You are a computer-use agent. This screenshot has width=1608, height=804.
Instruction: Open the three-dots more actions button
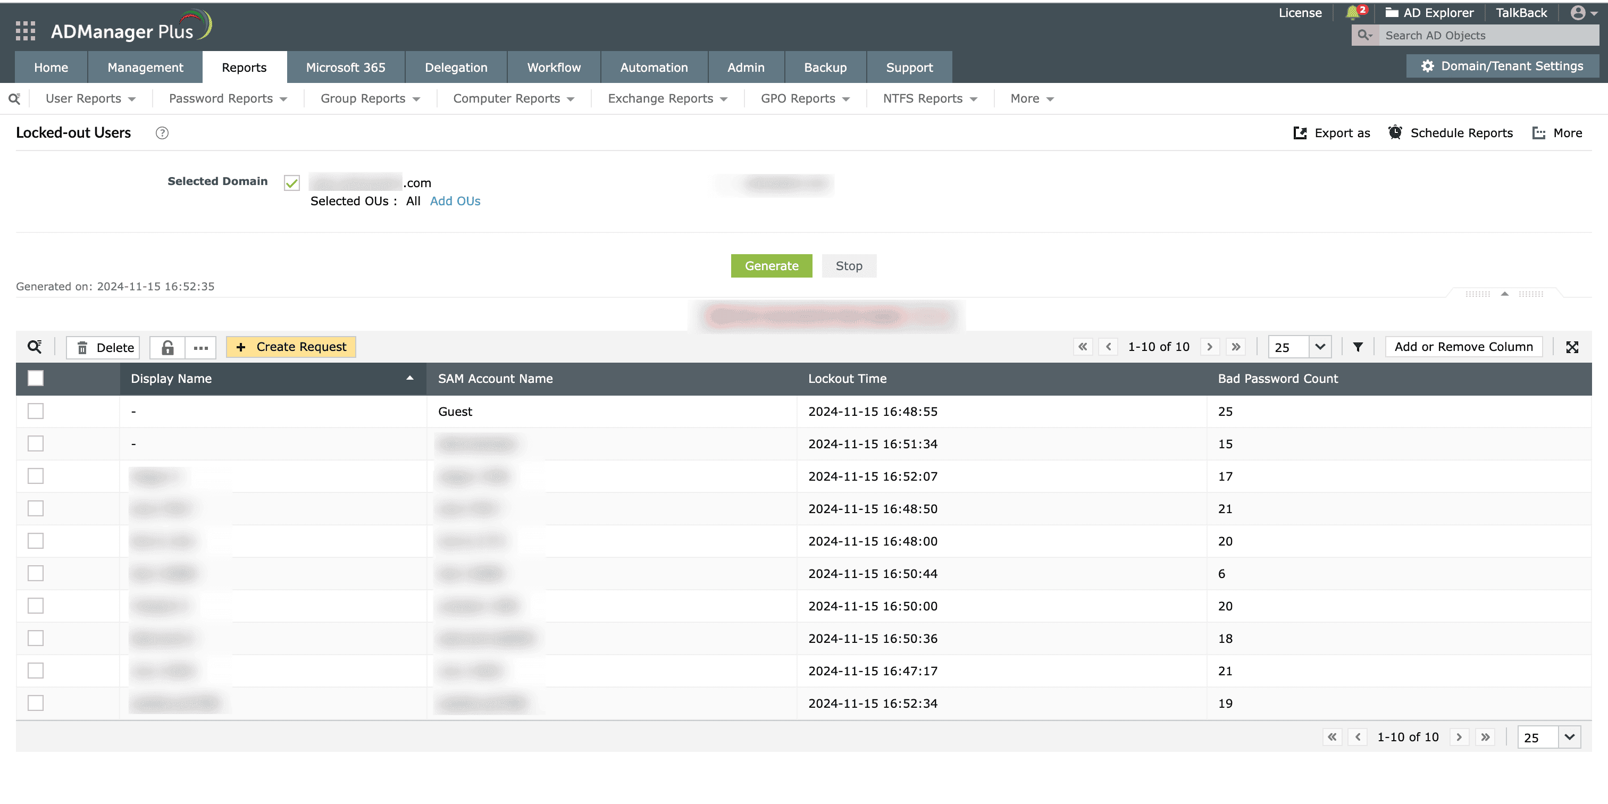pyautogui.click(x=200, y=347)
